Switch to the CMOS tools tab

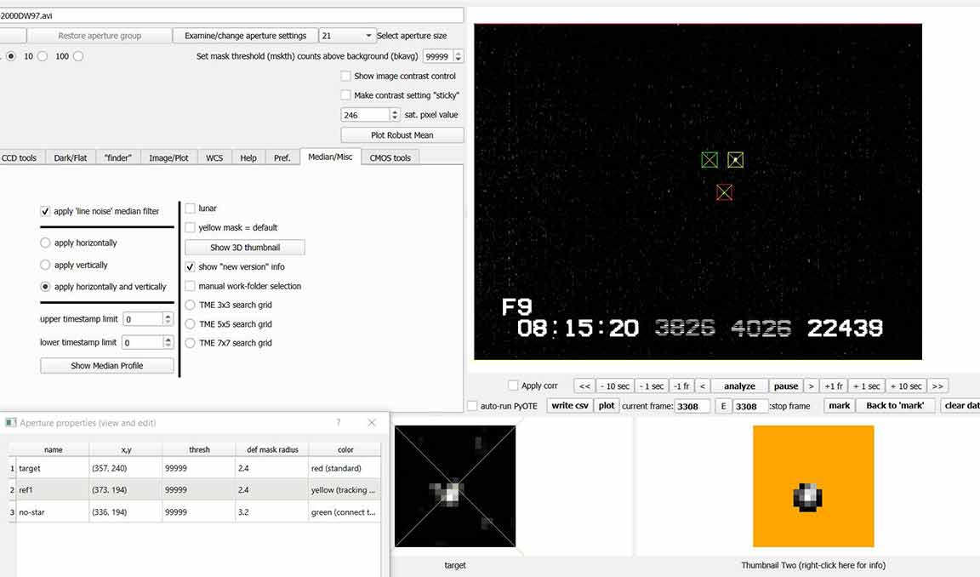[390, 157]
